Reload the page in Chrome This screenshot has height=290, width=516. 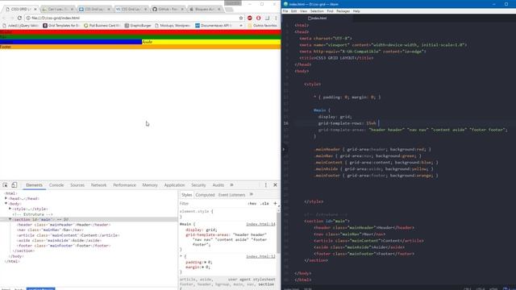pyautogui.click(x=19, y=18)
